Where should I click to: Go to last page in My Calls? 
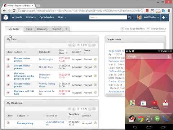point(94,45)
